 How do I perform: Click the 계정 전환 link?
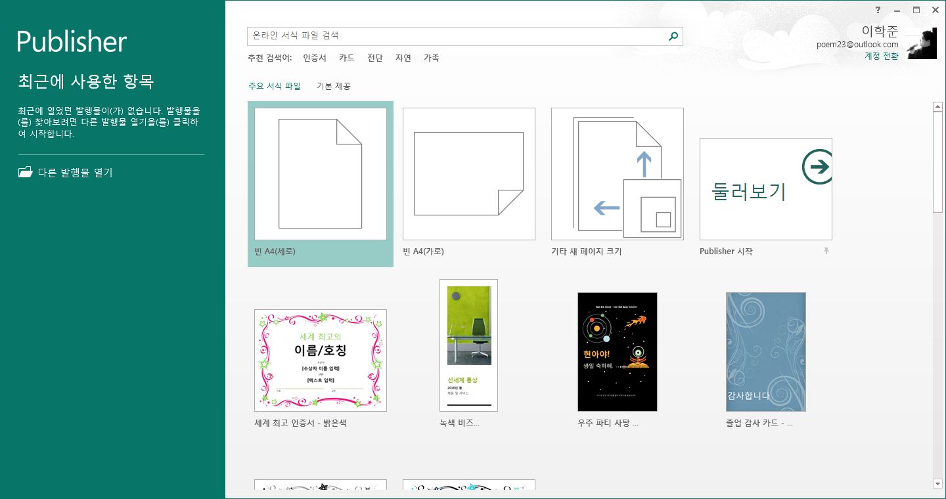tap(882, 56)
